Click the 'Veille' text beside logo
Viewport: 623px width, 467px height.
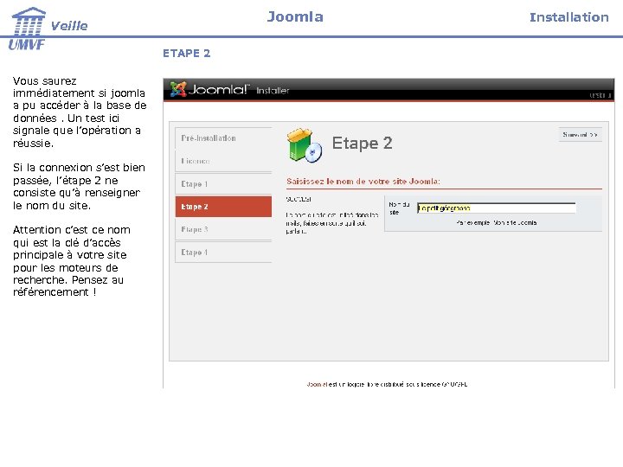[x=69, y=26]
